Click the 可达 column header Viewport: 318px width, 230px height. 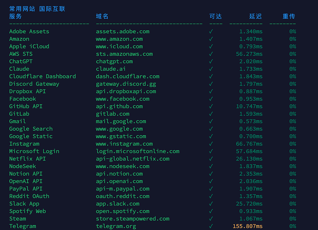coord(216,17)
